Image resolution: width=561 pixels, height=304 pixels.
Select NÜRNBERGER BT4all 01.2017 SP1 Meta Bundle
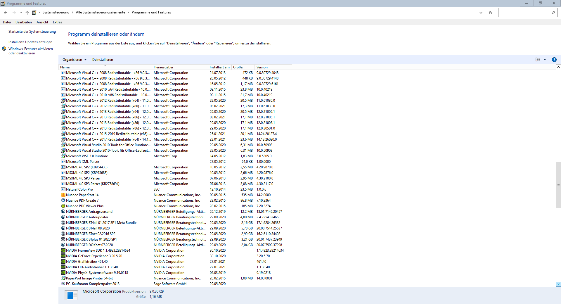[x=176, y=223]
